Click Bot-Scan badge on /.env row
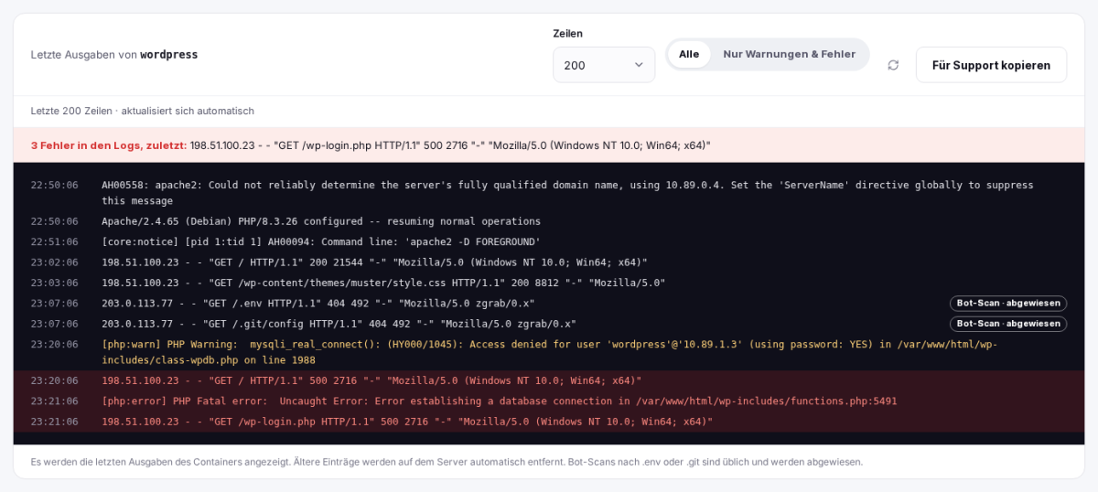This screenshot has height=492, width=1098. (1008, 304)
